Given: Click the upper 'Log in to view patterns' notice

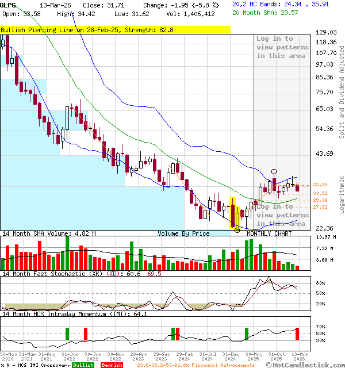Looking at the screenshot, I should coord(282,47).
